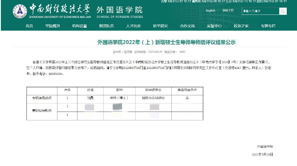Screen dimensions: 297x166
Task: Click the university emblem logo
Action: [x=20, y=11]
